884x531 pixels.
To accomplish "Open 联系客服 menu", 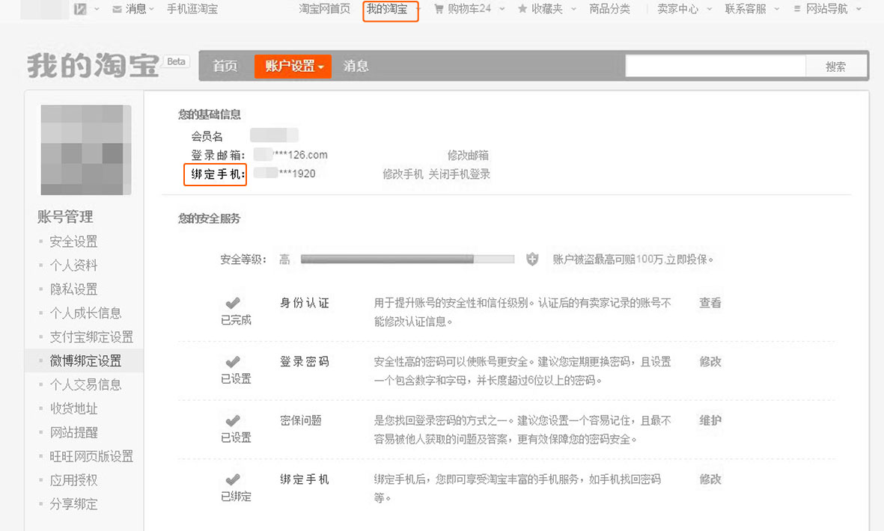I will [x=746, y=9].
